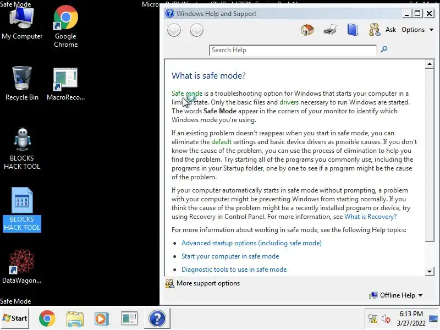Open Start your computer in safe mode link
Image resolution: width=440 pixels, height=330 pixels.
(230, 256)
